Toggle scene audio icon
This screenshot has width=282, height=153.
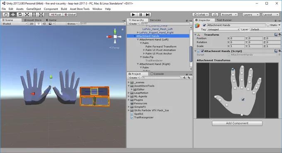pos(44,24)
